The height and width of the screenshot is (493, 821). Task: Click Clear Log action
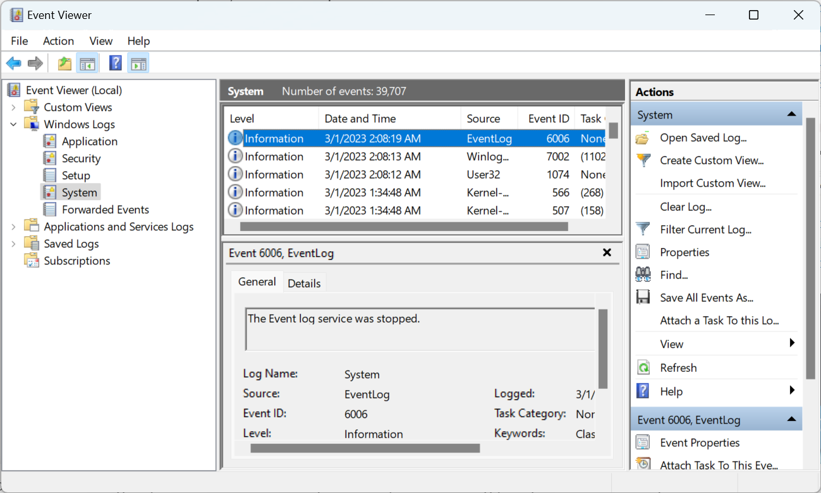pos(686,206)
